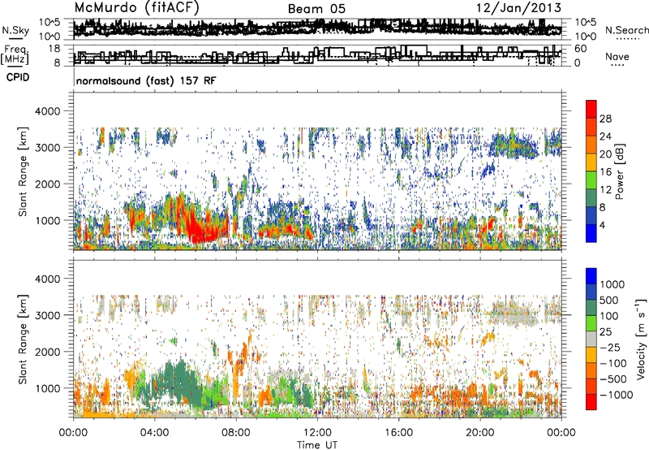Click the intense red power echo near 06:00
649x450 pixels.
200,230
